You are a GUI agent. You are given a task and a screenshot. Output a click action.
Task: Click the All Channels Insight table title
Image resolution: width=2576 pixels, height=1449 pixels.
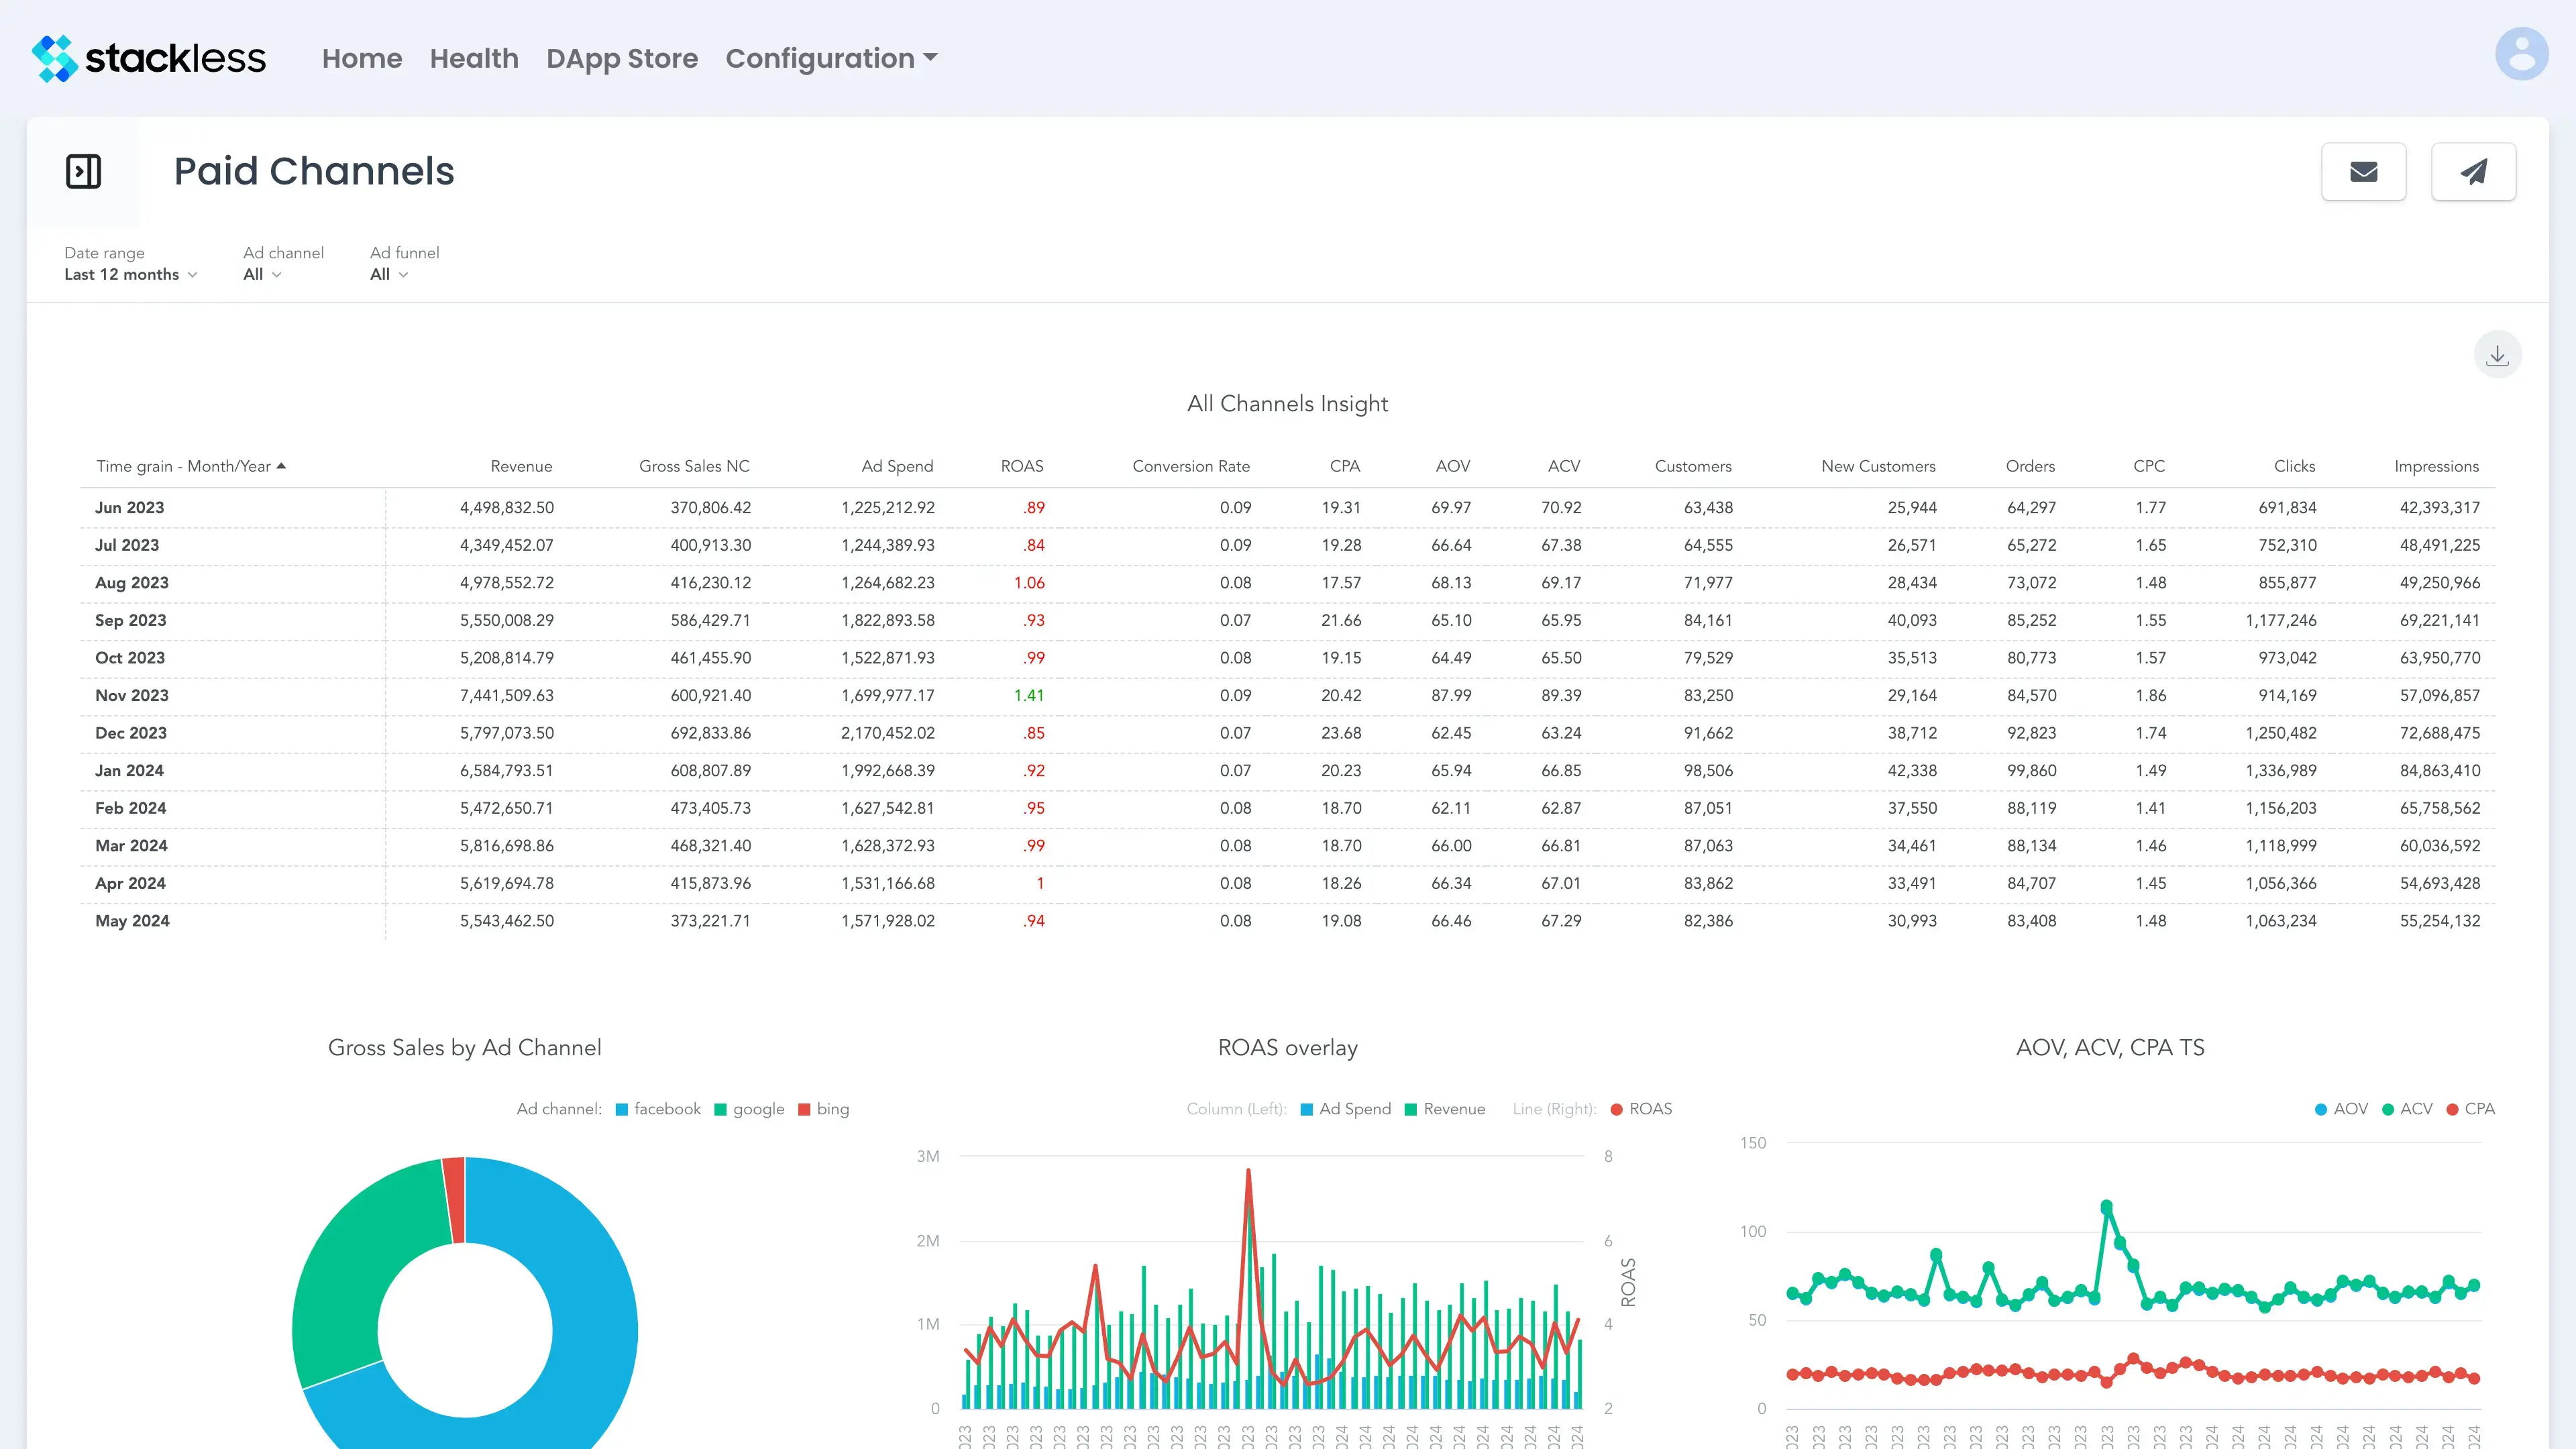[x=1287, y=404]
